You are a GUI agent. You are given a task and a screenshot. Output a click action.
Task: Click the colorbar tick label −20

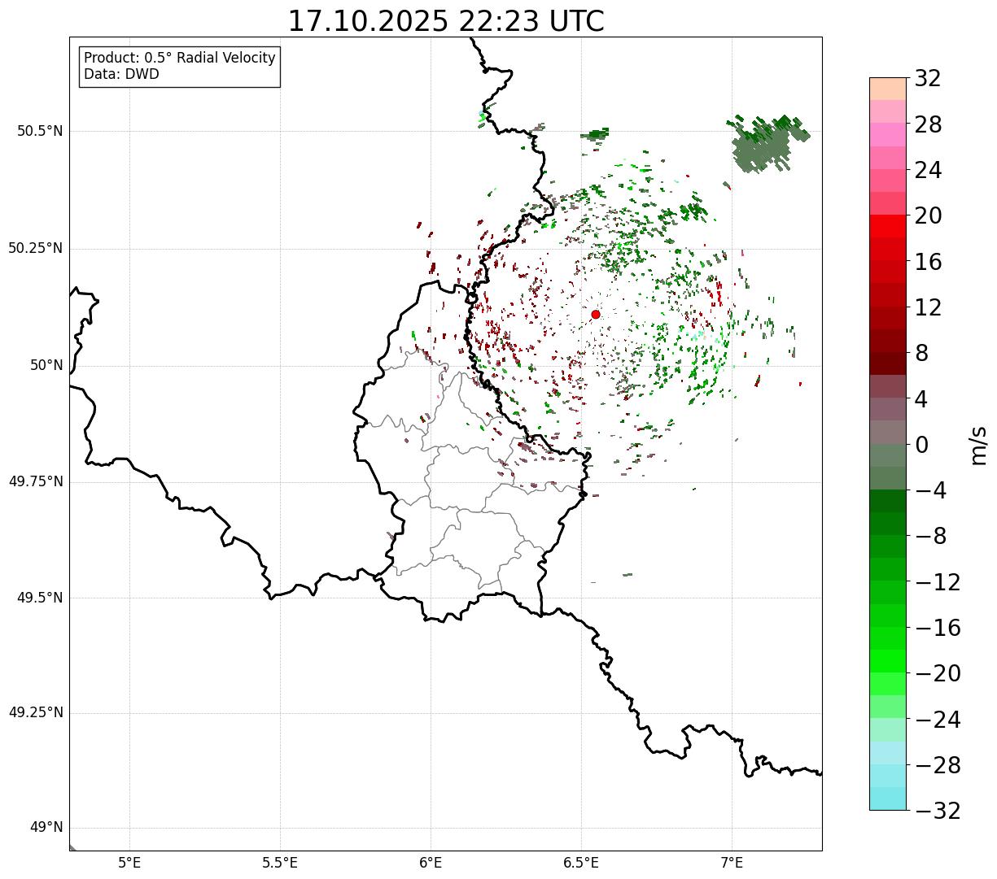938,673
